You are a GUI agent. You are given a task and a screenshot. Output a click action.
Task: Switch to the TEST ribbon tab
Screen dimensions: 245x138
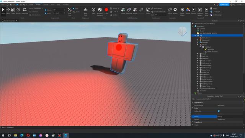pyautogui.click(x=53, y=5)
